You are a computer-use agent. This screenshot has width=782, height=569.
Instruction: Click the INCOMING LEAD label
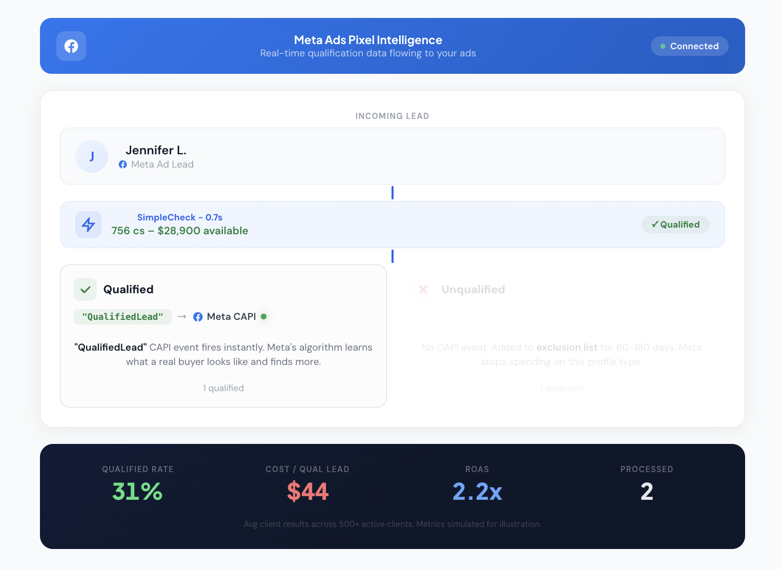pyautogui.click(x=393, y=116)
